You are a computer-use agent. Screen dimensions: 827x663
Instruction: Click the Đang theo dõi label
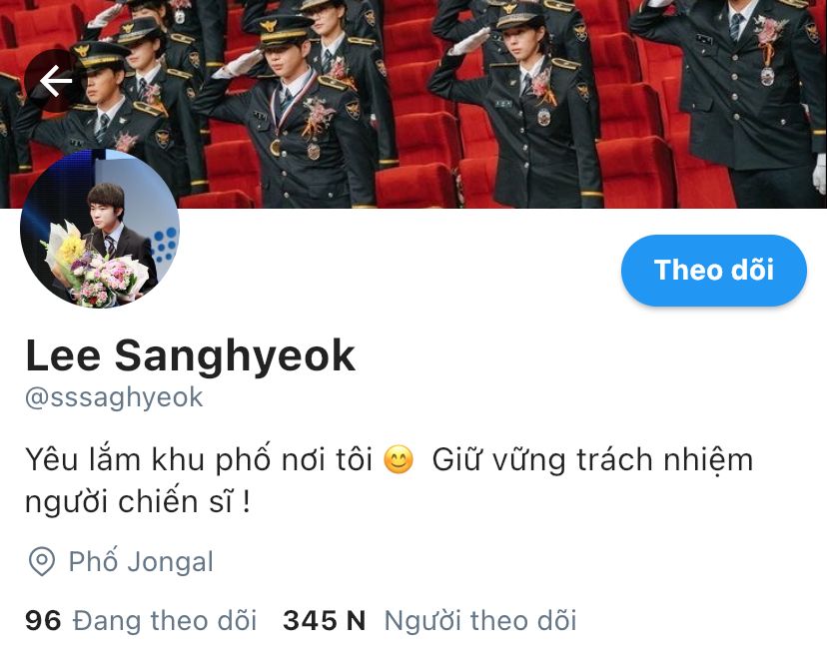[165, 620]
